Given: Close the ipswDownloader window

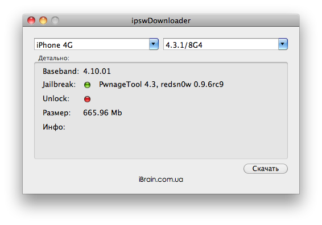Looking at the screenshot, I should pos(31,20).
